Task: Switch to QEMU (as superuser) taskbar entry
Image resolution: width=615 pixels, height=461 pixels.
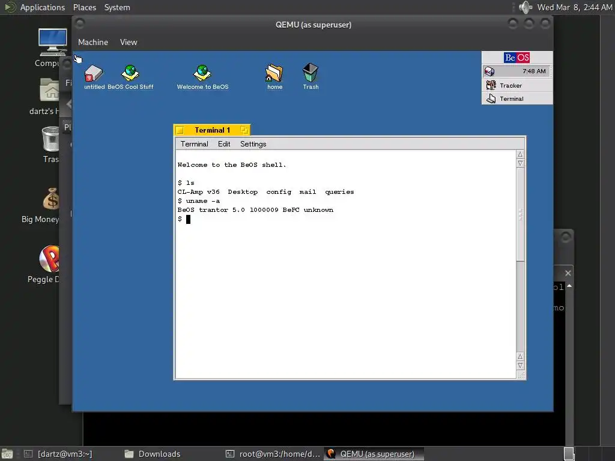Action: pos(374,454)
